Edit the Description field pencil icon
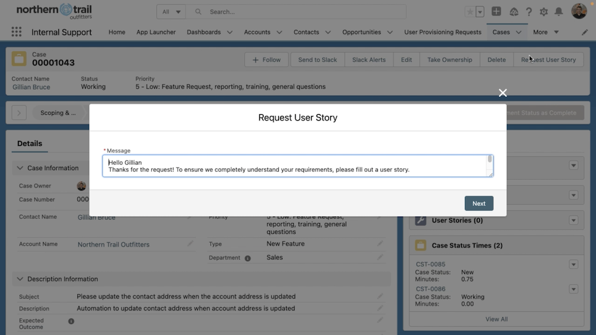Screen dimensions: 596x335 [x=380, y=308]
